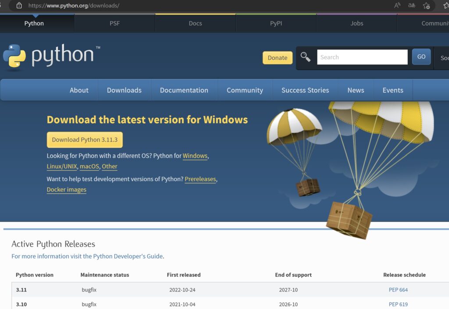The height and width of the screenshot is (309, 449).
Task: Click the GO search button
Action: click(421, 57)
